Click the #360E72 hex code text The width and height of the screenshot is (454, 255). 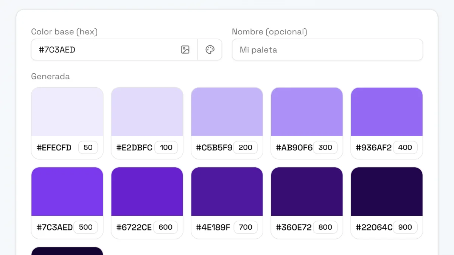point(294,227)
